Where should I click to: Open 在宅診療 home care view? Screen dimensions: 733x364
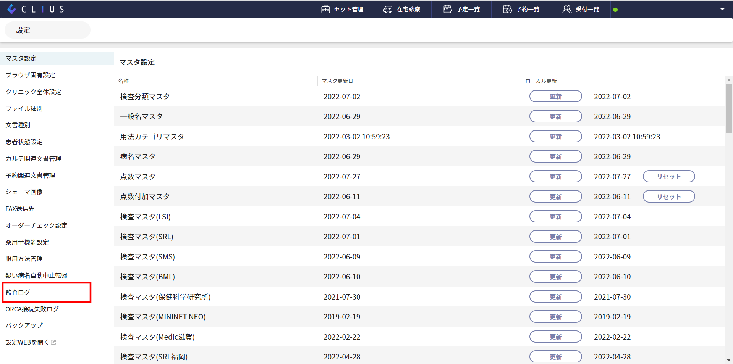(x=401, y=9)
